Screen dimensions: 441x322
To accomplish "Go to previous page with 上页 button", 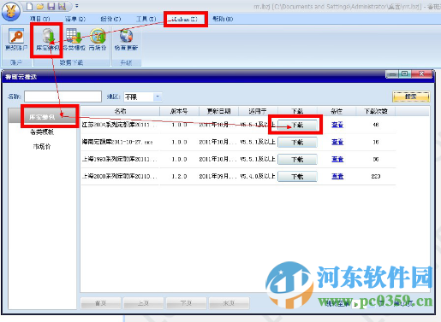I will [x=144, y=303].
